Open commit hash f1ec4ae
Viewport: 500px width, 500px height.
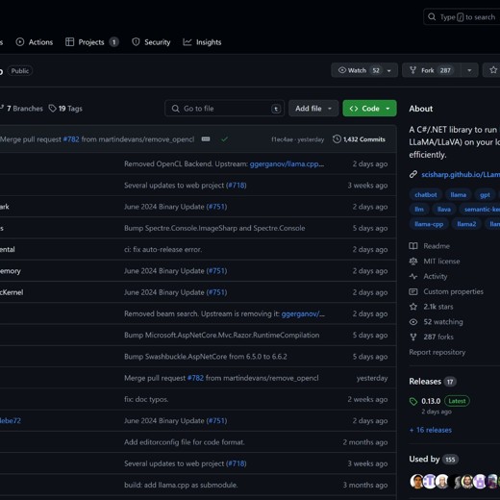click(282, 139)
